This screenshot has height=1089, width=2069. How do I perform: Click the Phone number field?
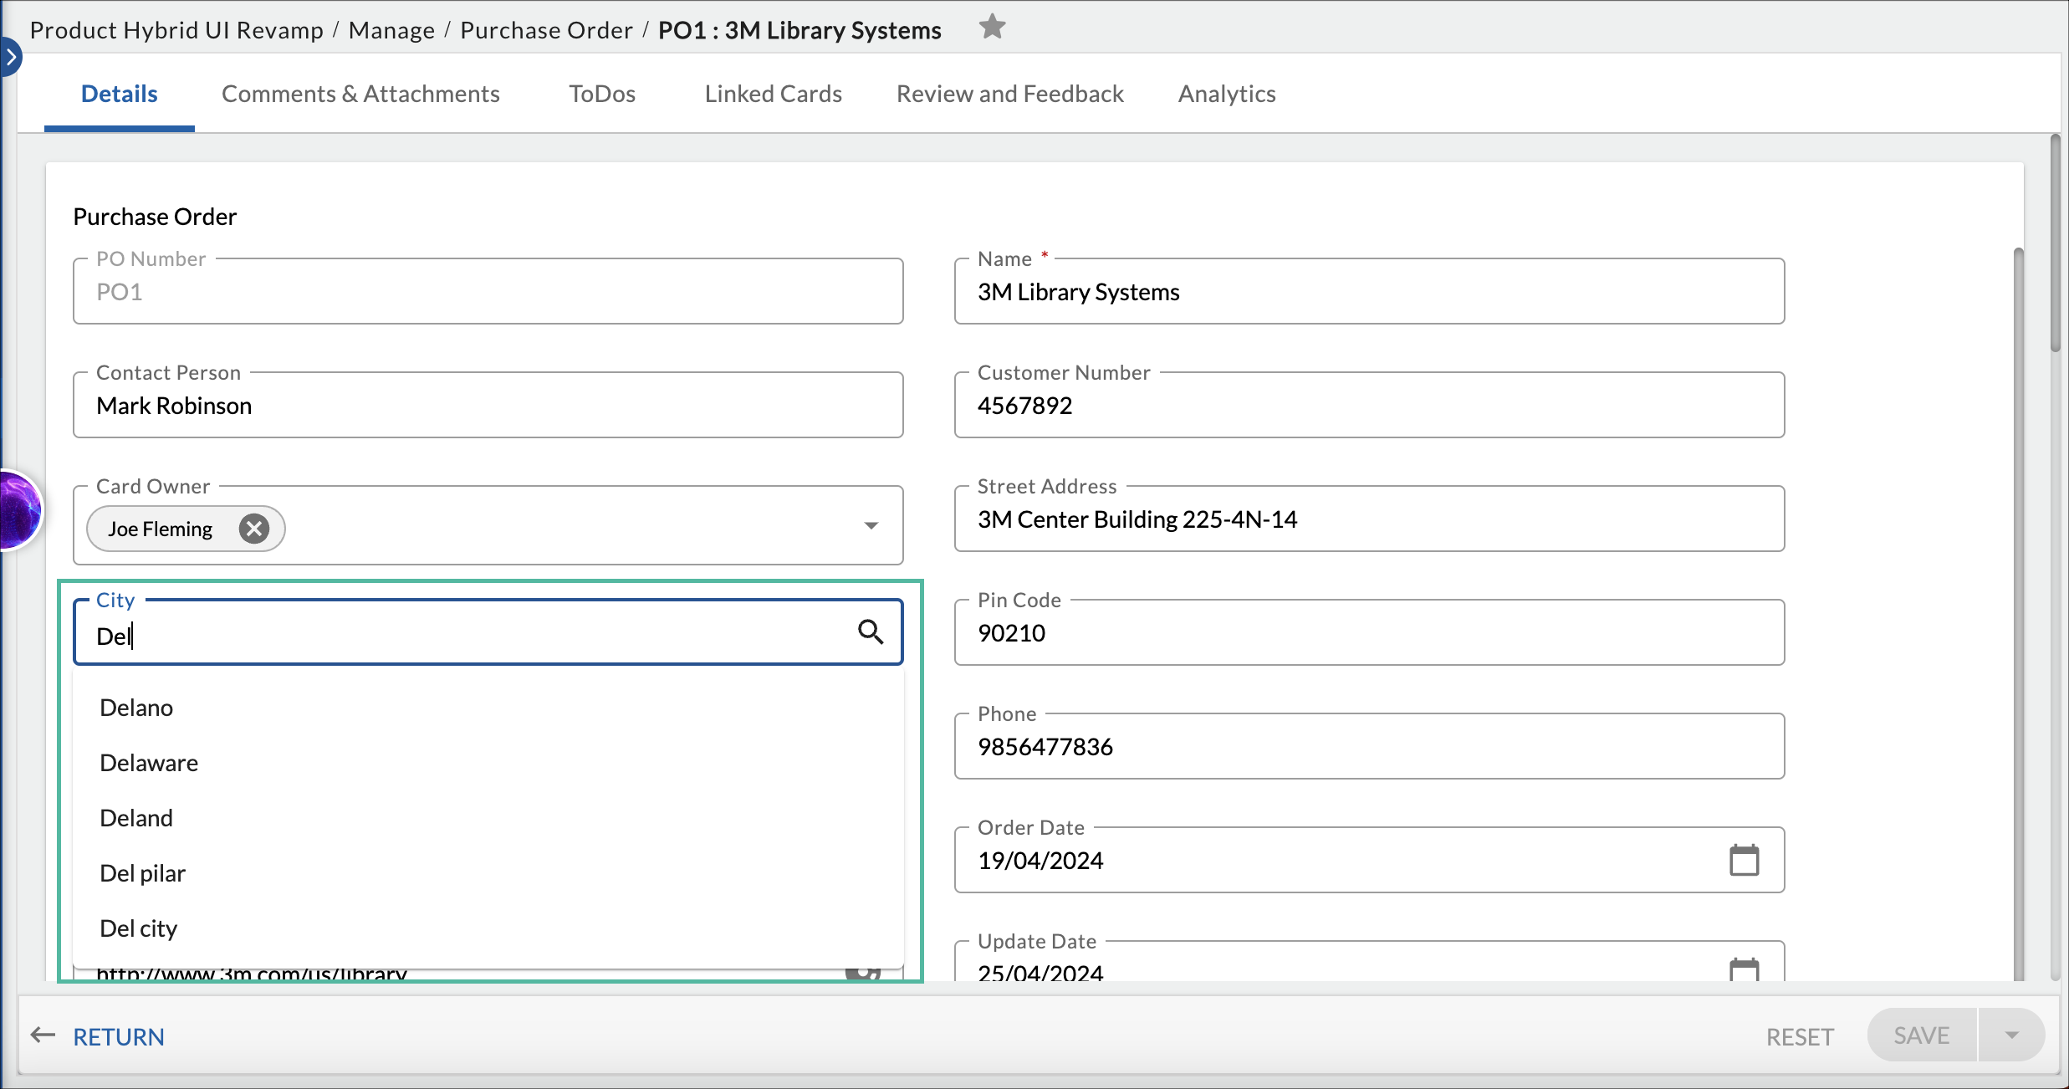(1369, 747)
